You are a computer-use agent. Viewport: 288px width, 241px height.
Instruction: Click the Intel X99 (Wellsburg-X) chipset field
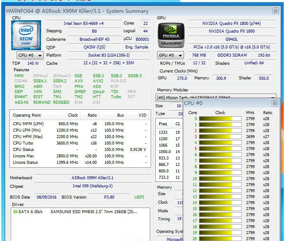[92, 186]
